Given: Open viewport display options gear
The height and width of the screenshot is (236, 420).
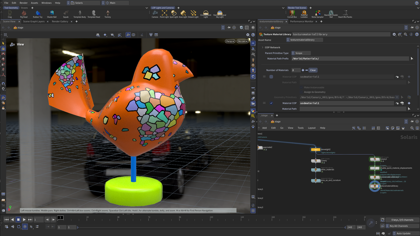Looking at the screenshot, I should point(248,35).
